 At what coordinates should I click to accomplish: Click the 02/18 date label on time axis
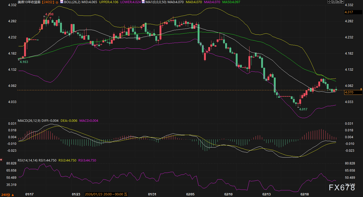(x=305, y=194)
